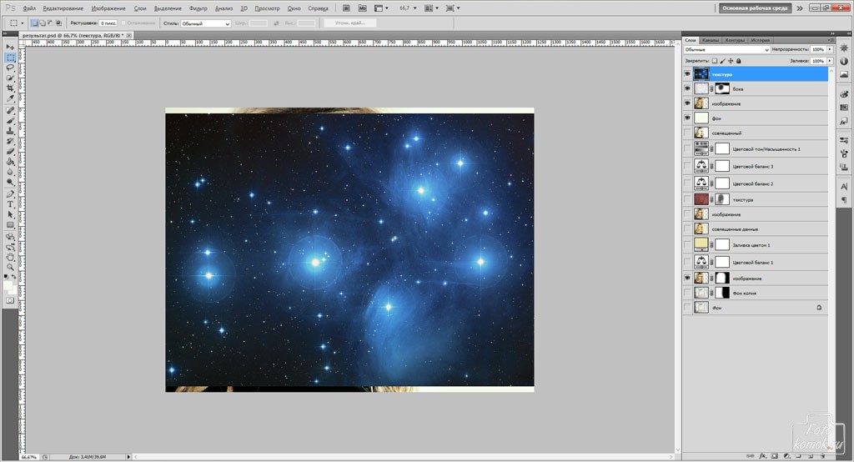854x462 pixels.
Task: Click the 'Основная рабочая среда' workspace button
Action: [x=756, y=8]
